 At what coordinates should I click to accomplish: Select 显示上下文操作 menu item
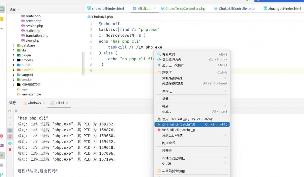pos(192,65)
